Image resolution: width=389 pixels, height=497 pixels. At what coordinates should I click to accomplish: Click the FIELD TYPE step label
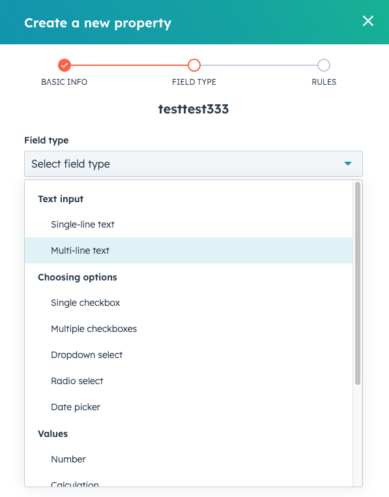[x=194, y=82]
